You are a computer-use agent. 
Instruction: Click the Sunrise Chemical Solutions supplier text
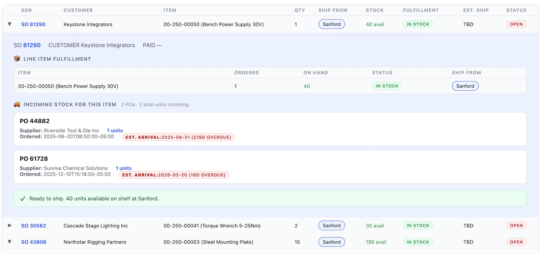[x=76, y=168]
